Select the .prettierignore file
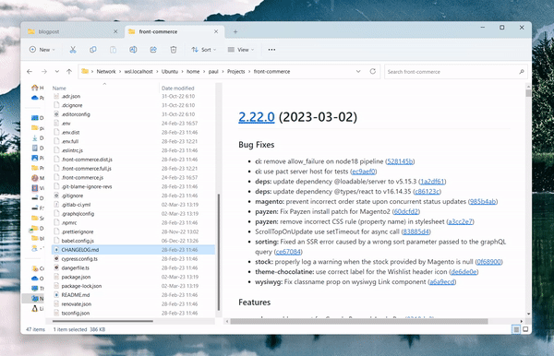The width and height of the screenshot is (554, 356). tap(133, 231)
